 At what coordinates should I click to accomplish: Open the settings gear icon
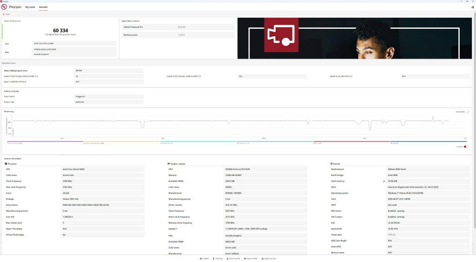[x=472, y=7]
